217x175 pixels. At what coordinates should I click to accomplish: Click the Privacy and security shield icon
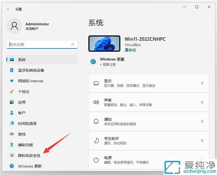[x=12, y=156]
